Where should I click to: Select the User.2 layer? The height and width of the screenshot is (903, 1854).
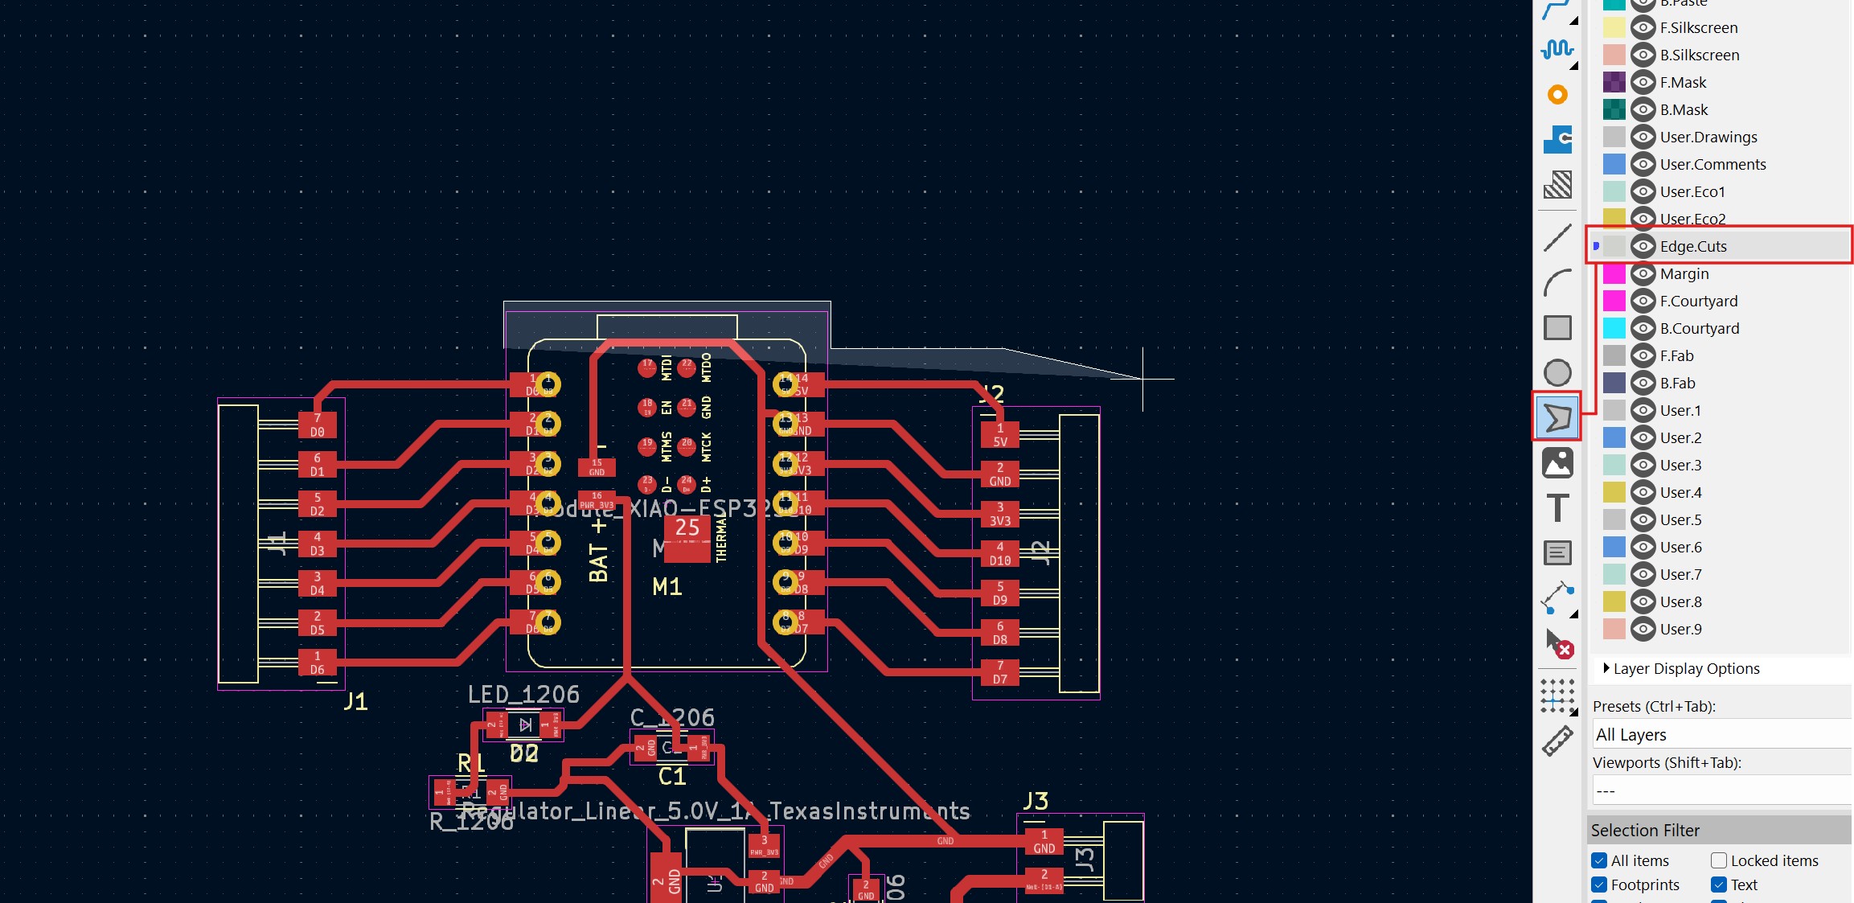tap(1680, 437)
